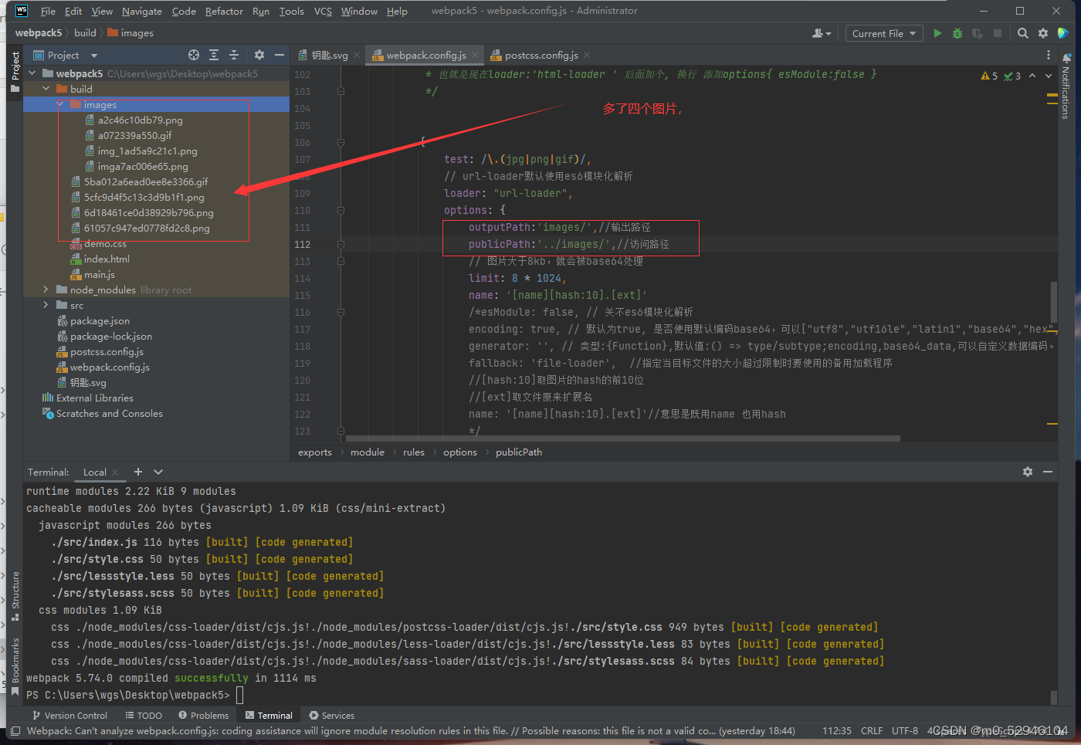Viewport: 1081px width, 745px height.
Task: Open the Structure side tool window
Action: point(15,595)
